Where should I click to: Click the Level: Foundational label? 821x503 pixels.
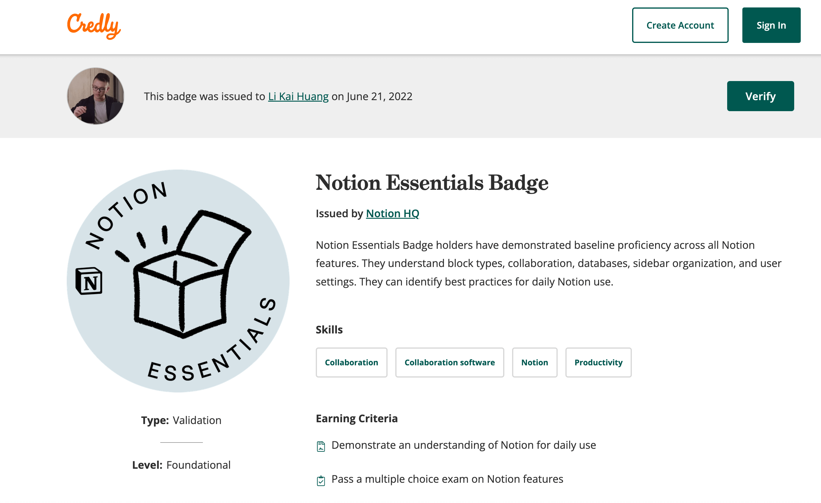tap(181, 465)
